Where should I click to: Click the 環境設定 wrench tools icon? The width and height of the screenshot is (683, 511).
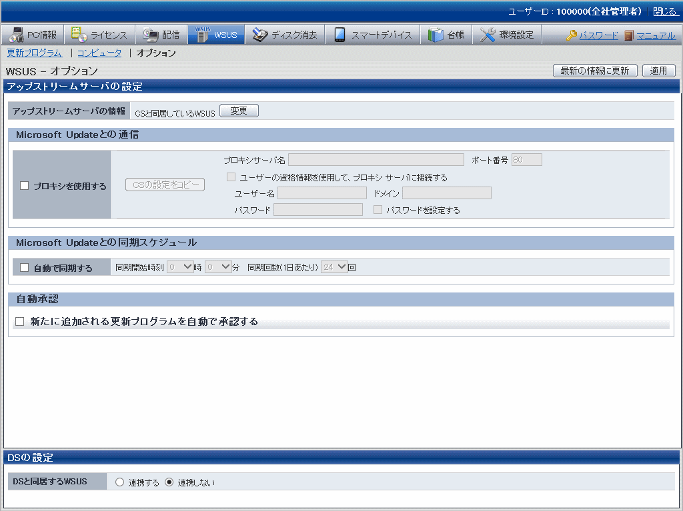[488, 35]
